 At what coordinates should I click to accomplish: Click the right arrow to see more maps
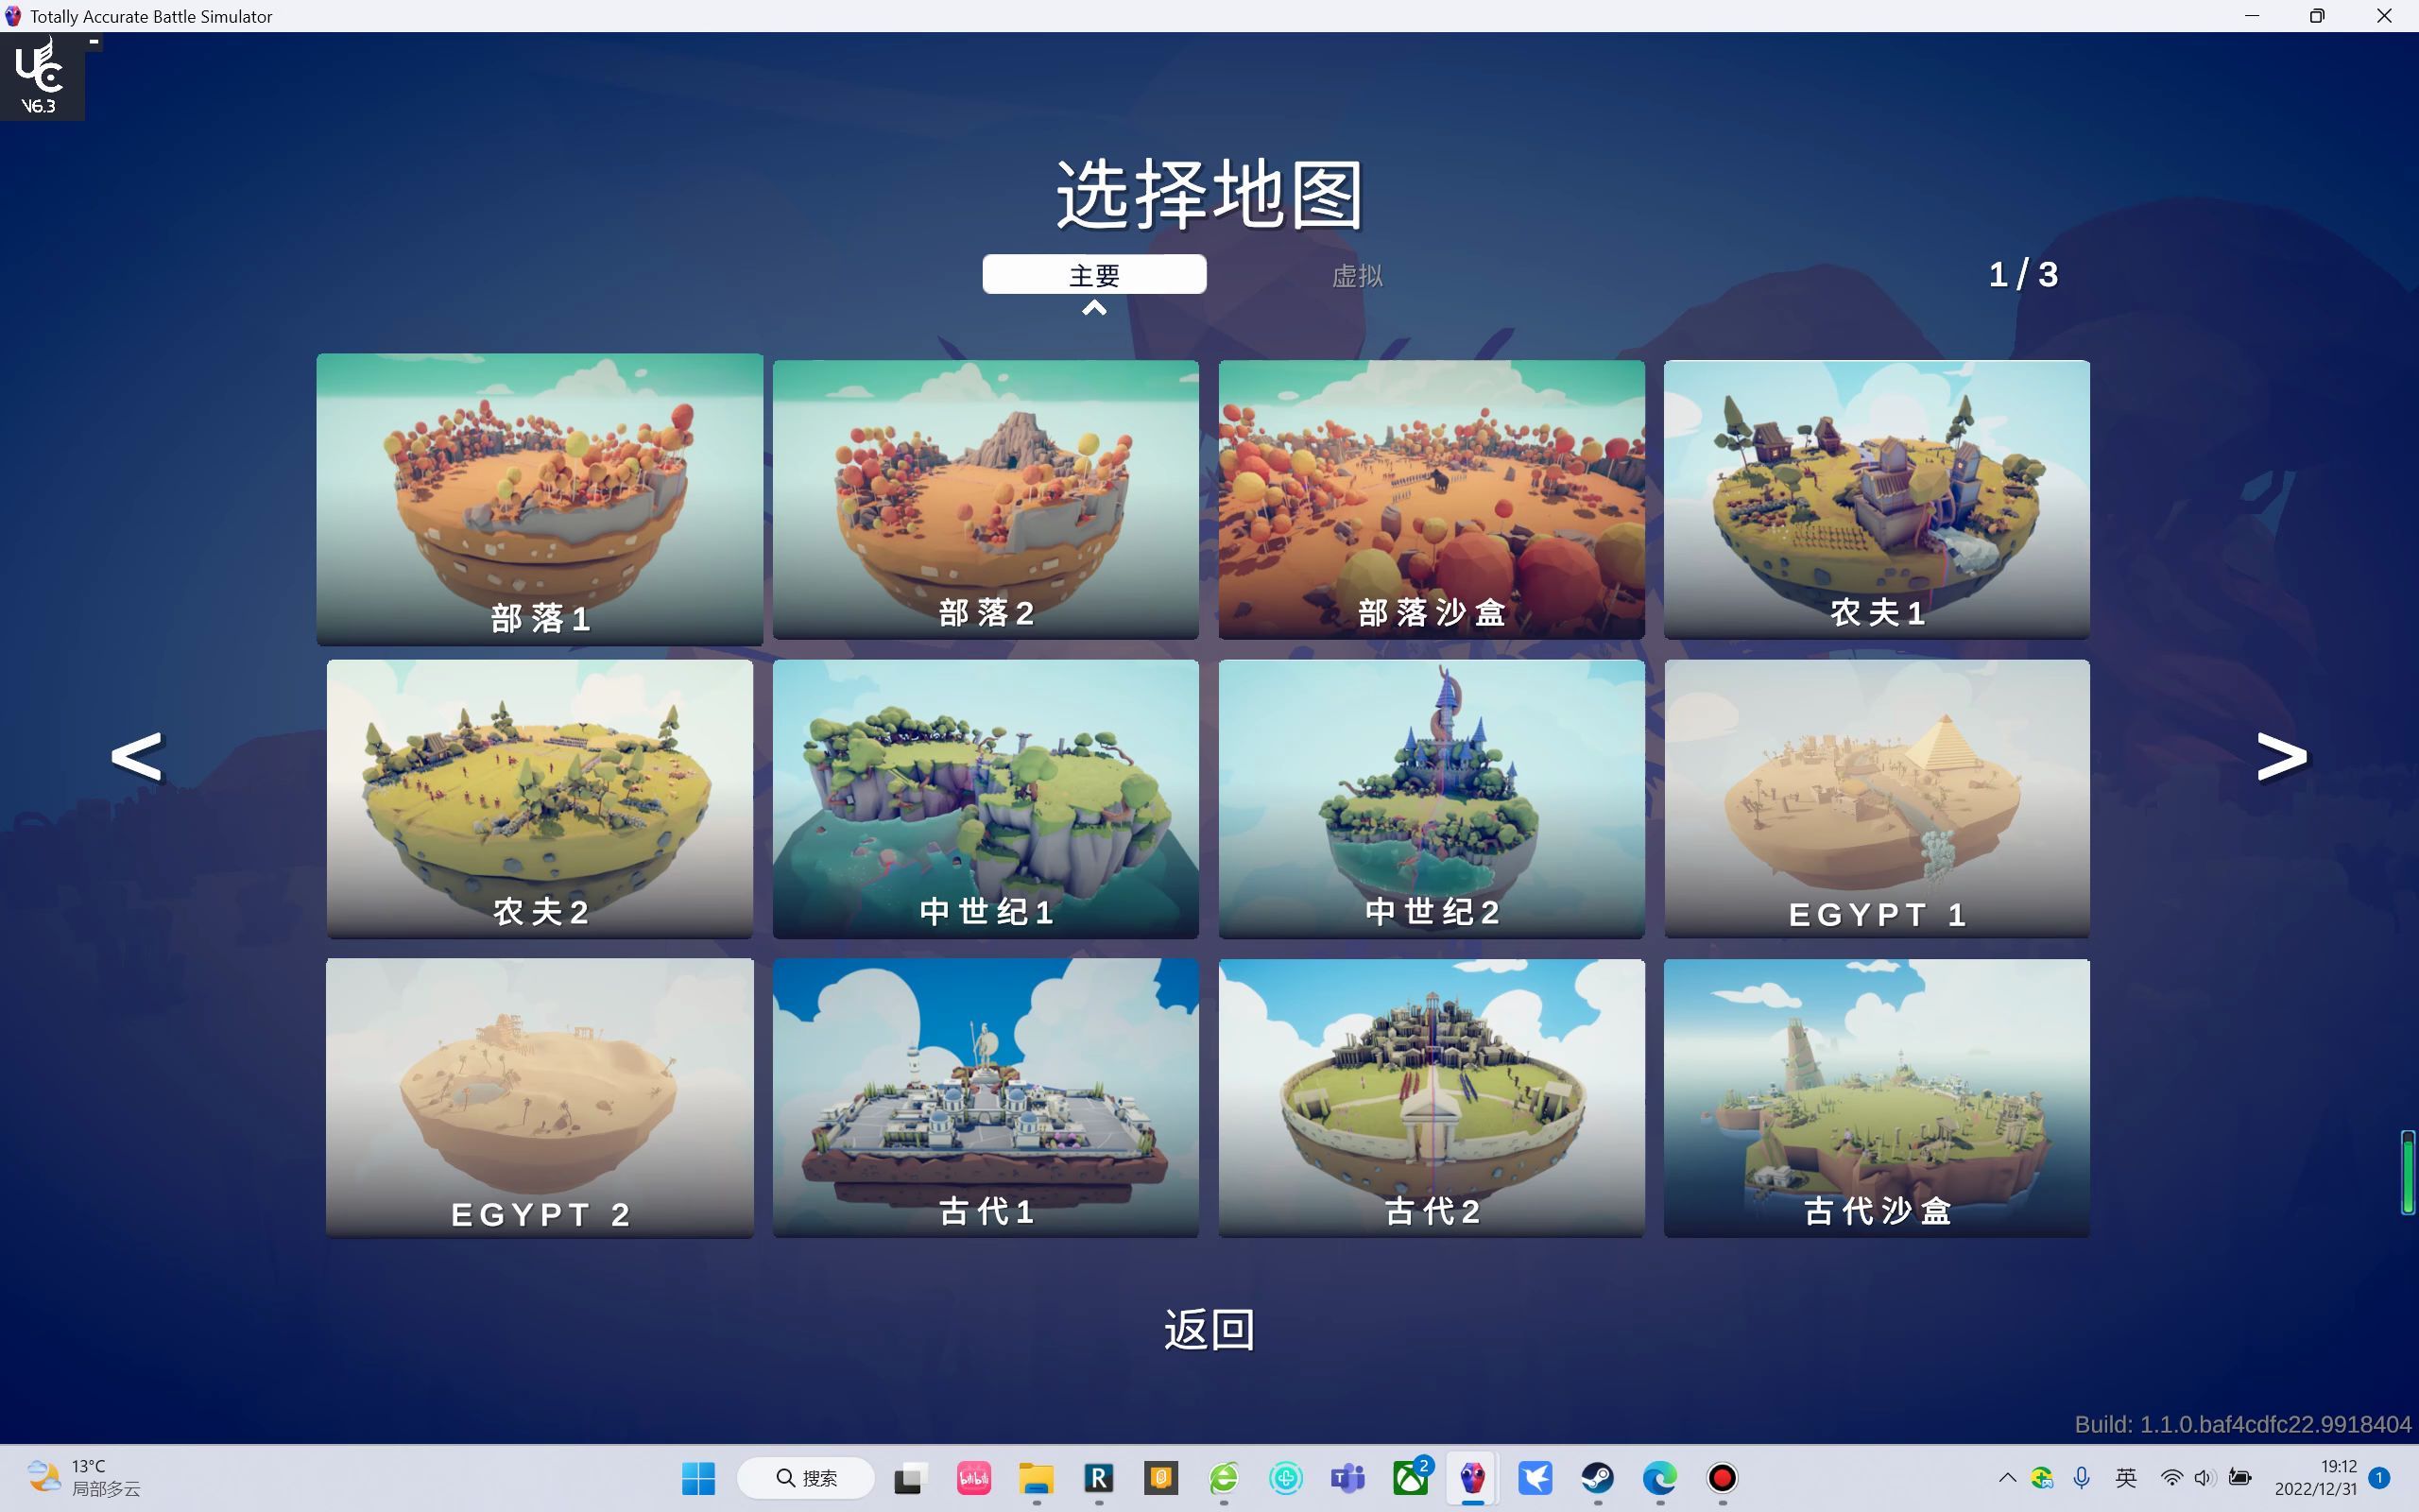pos(2280,755)
